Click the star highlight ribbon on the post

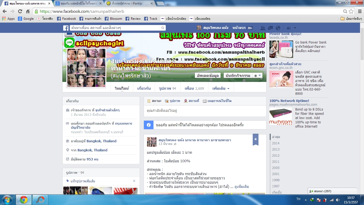[256, 140]
